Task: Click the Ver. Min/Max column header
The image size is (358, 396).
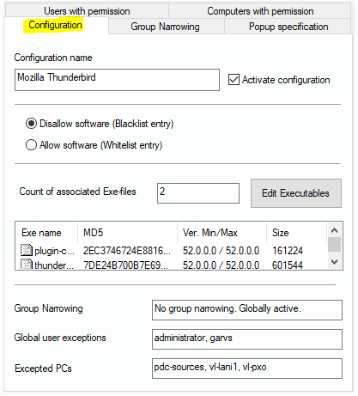Action: click(221, 233)
